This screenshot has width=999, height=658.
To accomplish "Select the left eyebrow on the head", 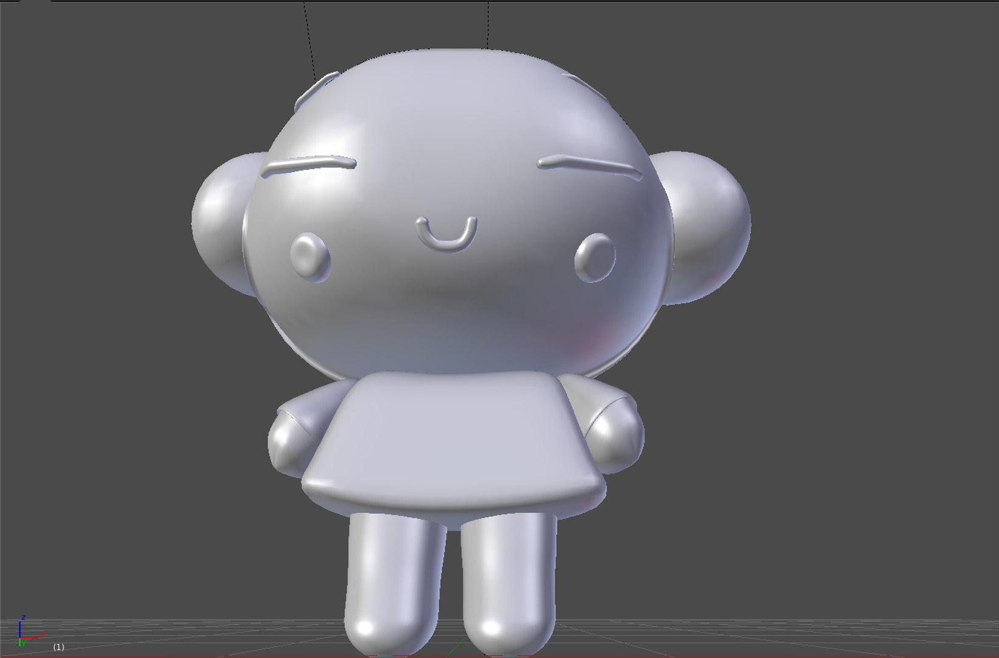I will (308, 166).
